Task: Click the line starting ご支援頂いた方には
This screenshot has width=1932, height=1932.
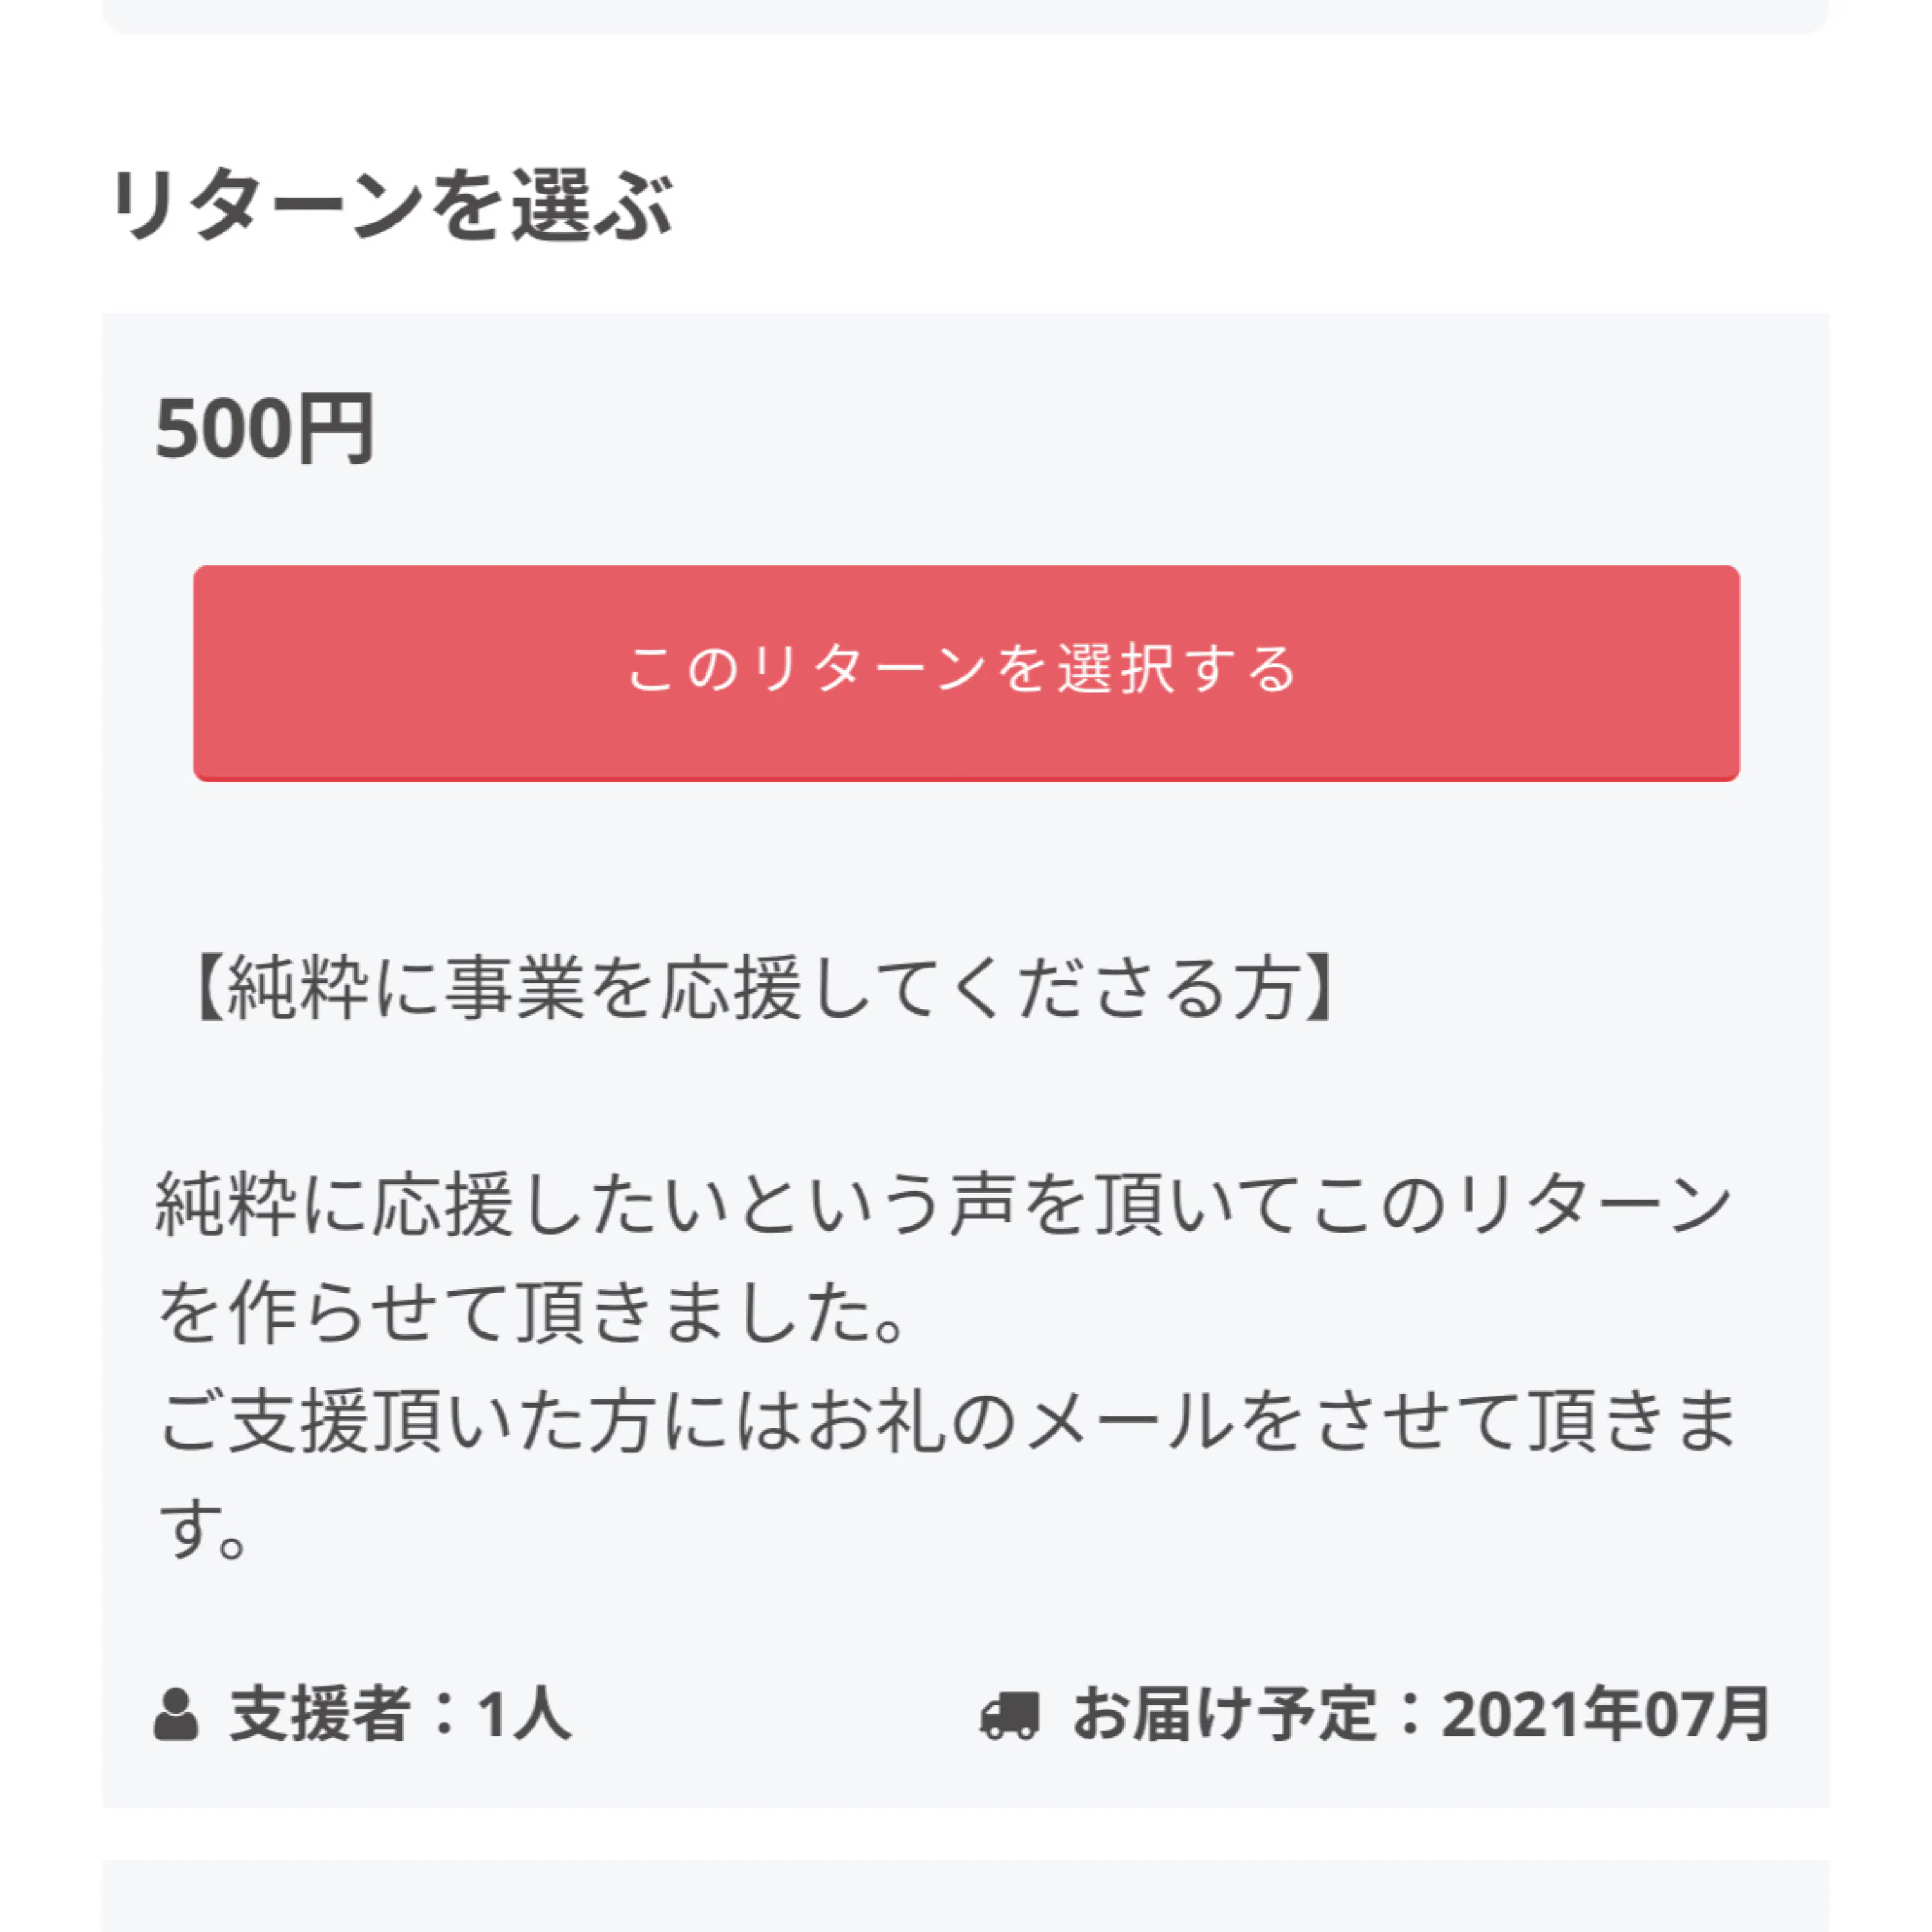Action: pyautogui.click(x=946, y=1420)
